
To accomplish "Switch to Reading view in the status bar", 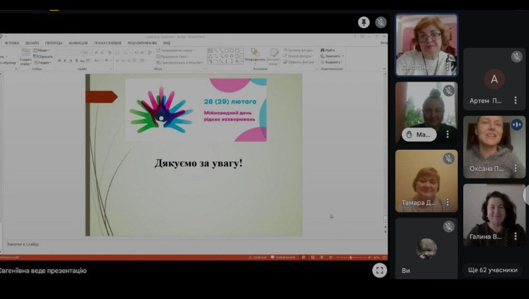I will 321,257.
